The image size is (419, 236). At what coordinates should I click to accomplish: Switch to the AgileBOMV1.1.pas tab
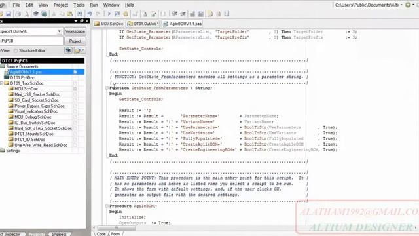[183, 24]
